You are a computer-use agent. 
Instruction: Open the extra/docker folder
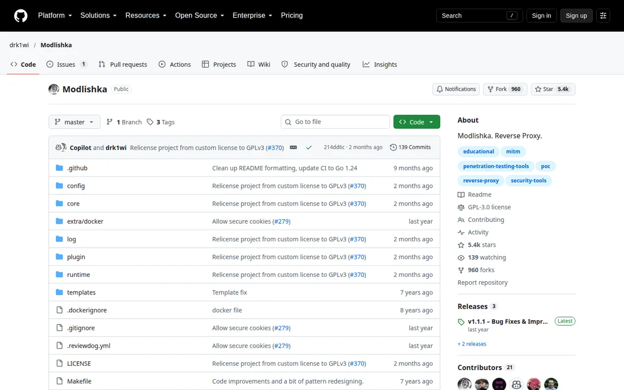[85, 221]
